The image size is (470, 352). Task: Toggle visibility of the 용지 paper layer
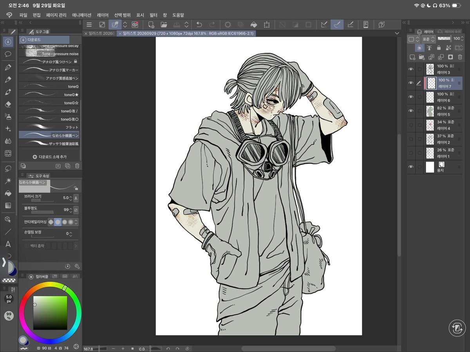[411, 167]
